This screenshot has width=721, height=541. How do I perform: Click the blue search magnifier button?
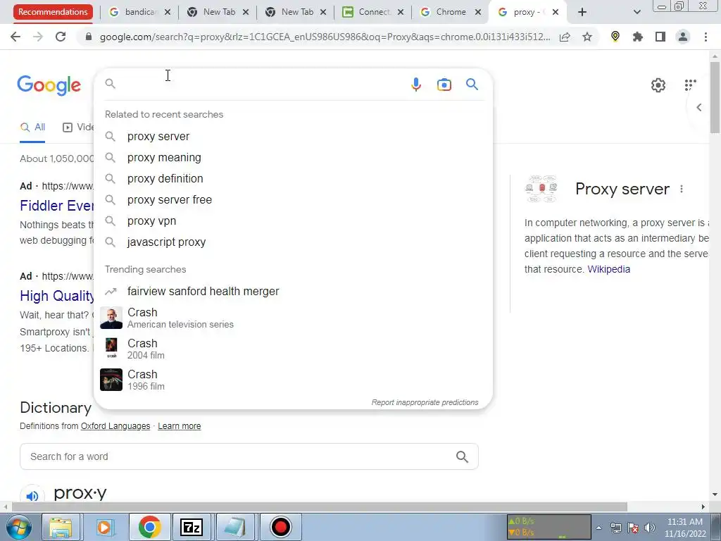tap(472, 85)
